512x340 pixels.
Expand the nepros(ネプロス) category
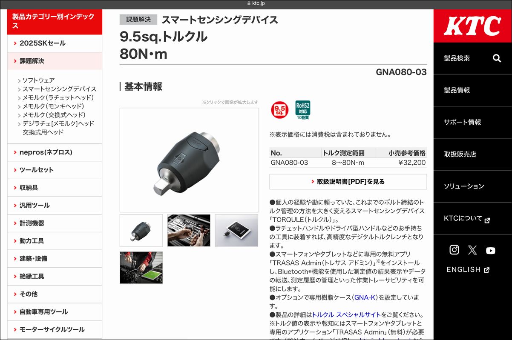(55, 152)
